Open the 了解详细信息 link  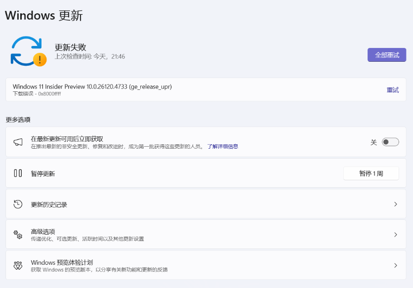coord(223,147)
